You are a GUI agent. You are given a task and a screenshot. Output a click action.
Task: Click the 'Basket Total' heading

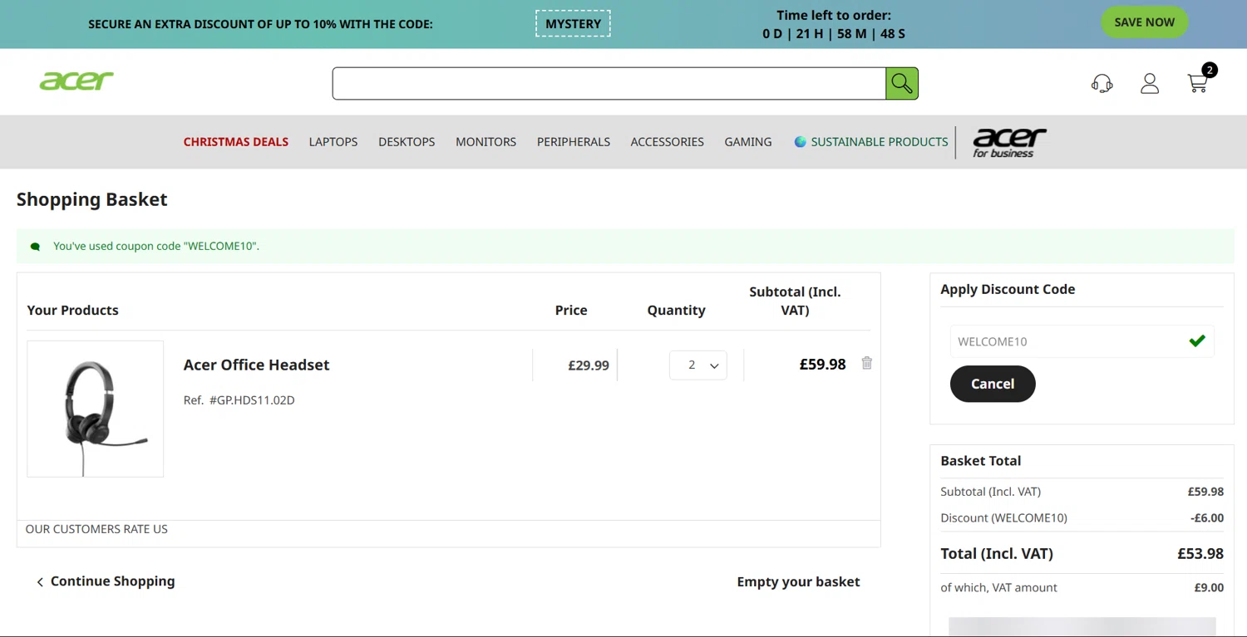pos(981,461)
